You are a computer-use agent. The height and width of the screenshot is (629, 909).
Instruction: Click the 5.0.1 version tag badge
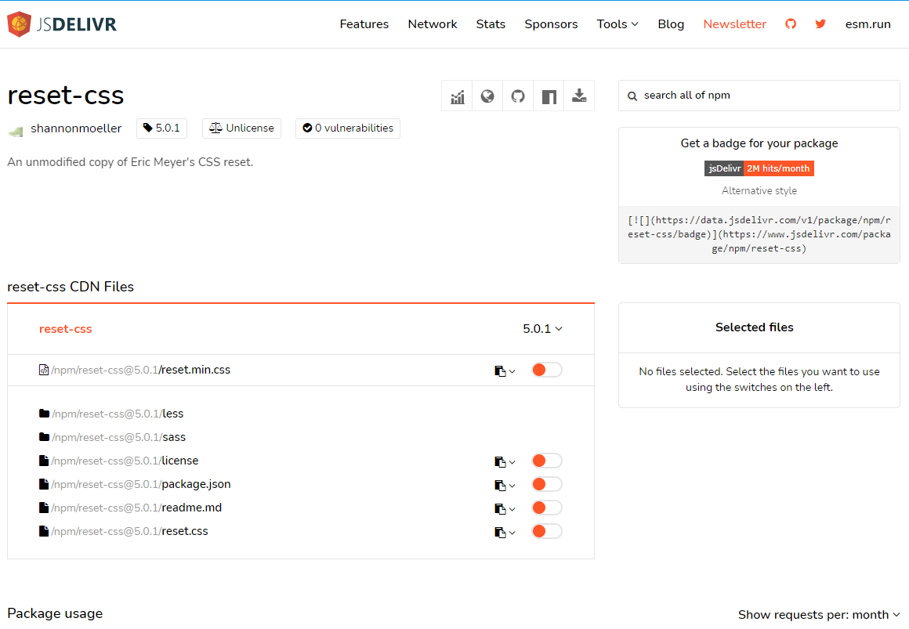pos(161,128)
